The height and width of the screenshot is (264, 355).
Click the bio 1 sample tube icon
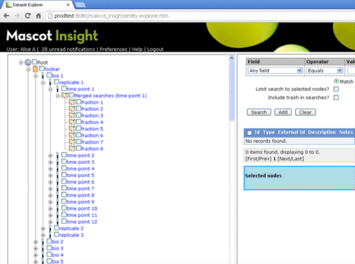point(43,76)
